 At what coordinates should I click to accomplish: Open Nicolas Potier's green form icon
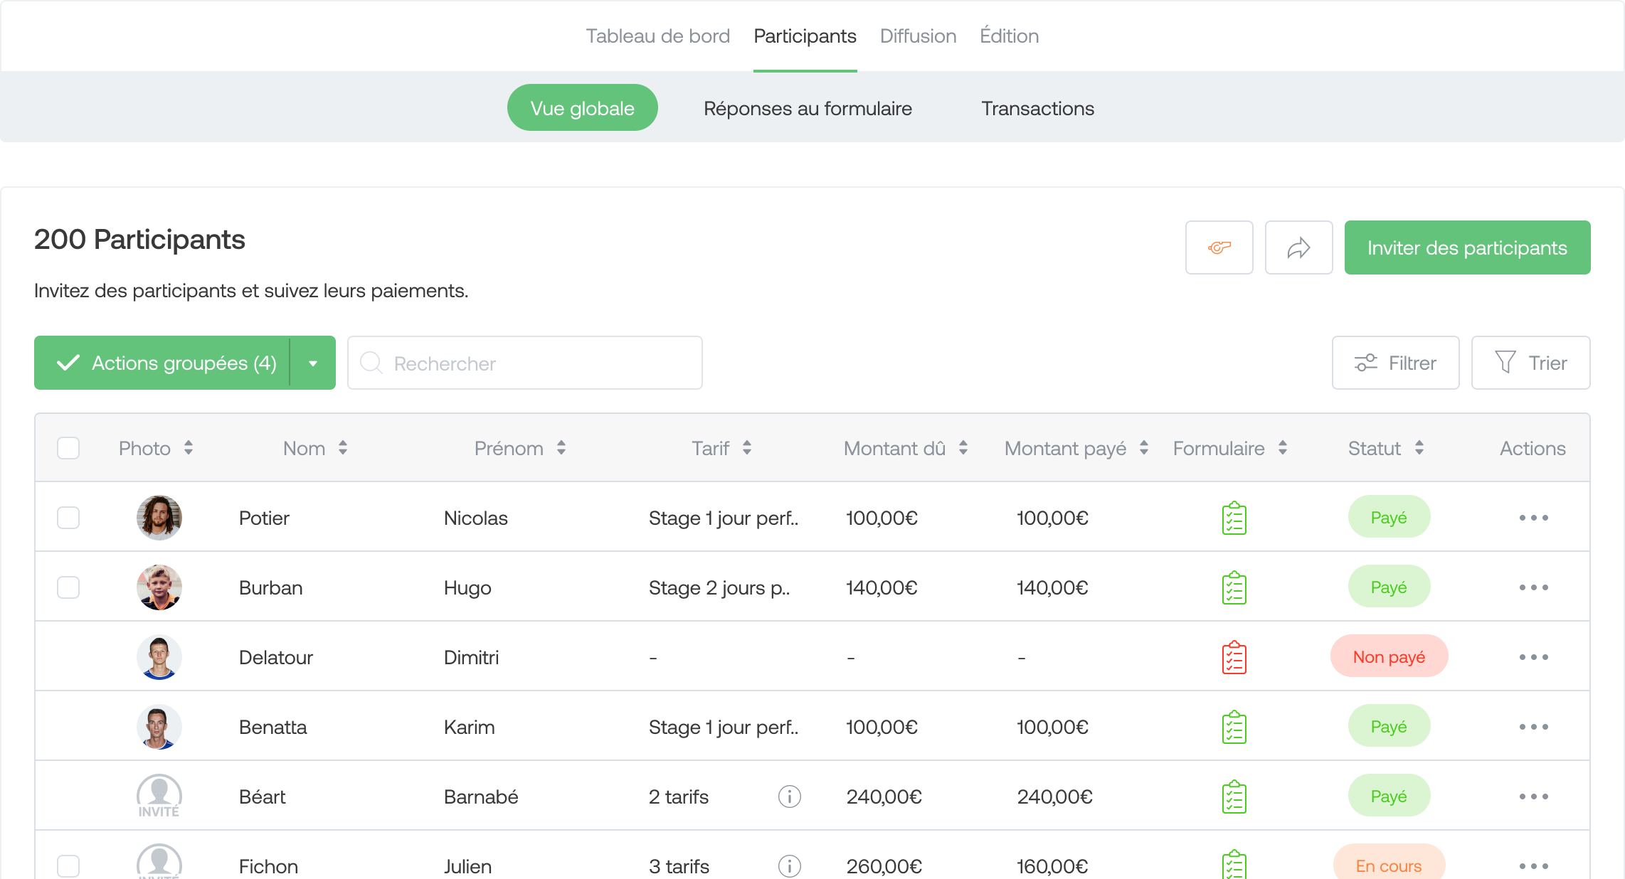pyautogui.click(x=1234, y=518)
